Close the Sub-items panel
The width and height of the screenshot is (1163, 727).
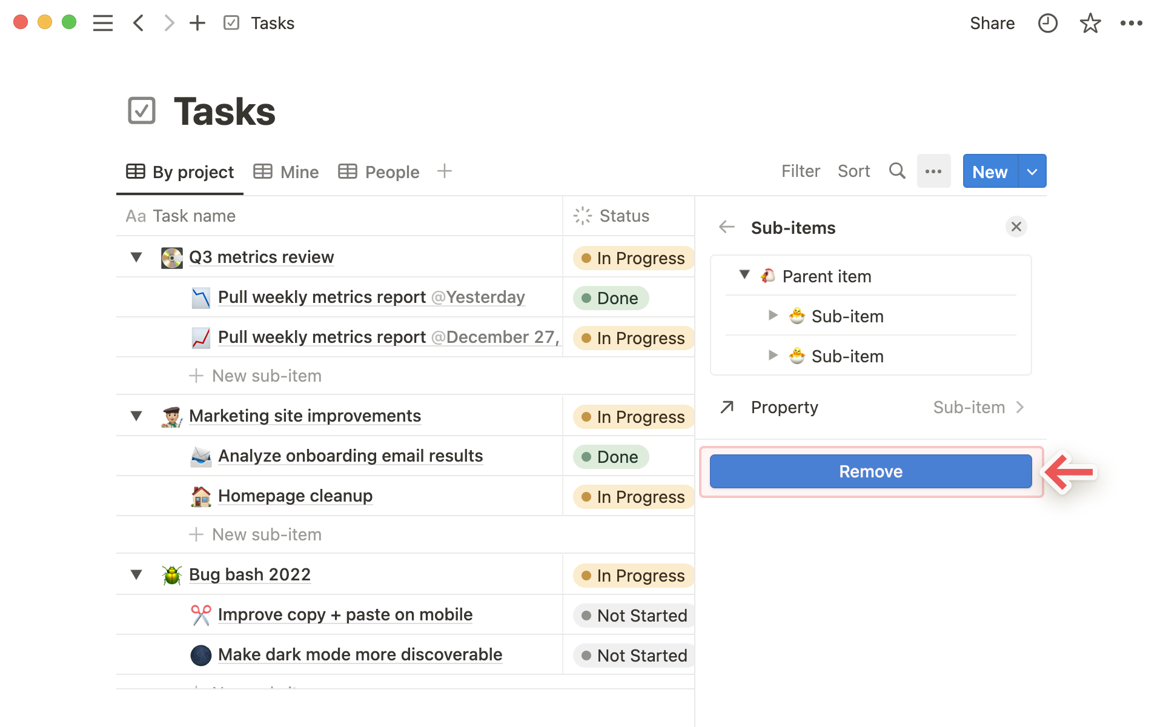click(1016, 227)
